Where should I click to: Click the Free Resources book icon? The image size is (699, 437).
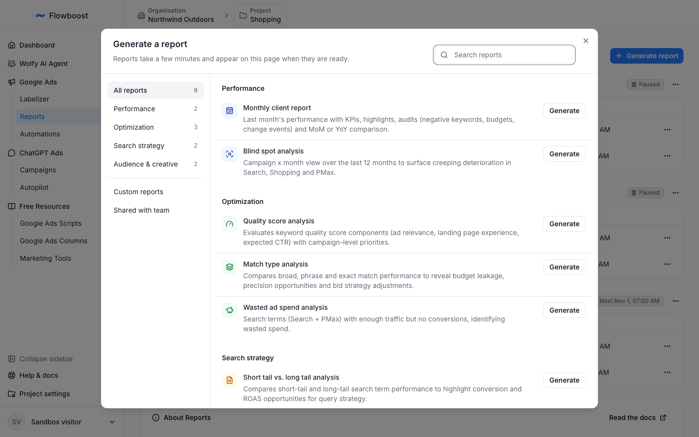point(12,206)
